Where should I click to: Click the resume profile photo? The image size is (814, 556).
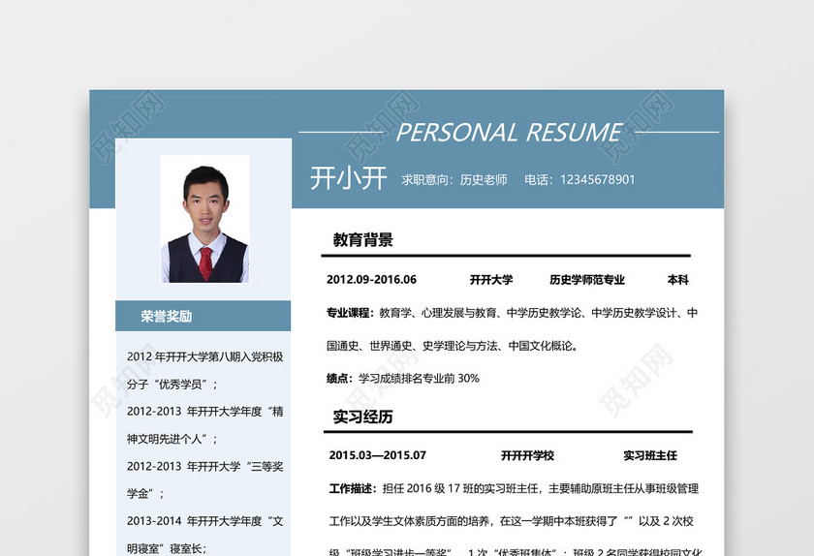(205, 219)
